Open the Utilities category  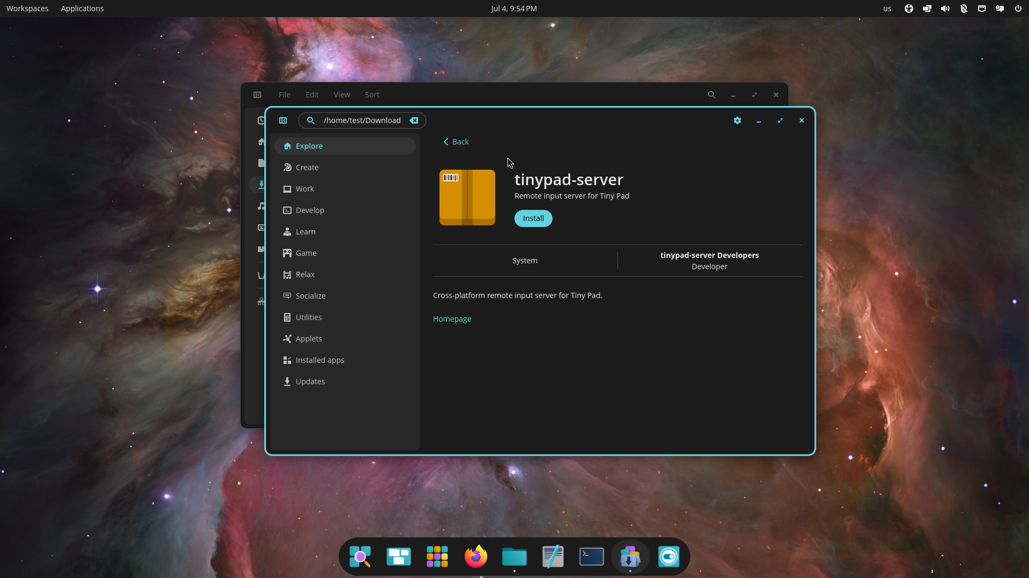[x=345, y=317]
